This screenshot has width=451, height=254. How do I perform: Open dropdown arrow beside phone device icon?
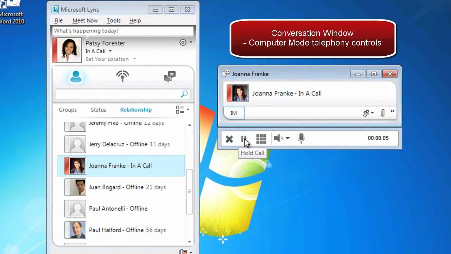point(191,252)
